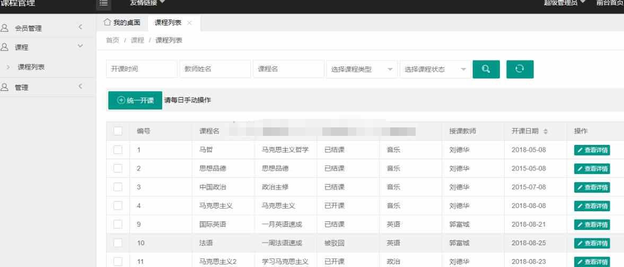Click the 课程管理 title in top-left
This screenshot has width=624, height=267.
[17, 3]
